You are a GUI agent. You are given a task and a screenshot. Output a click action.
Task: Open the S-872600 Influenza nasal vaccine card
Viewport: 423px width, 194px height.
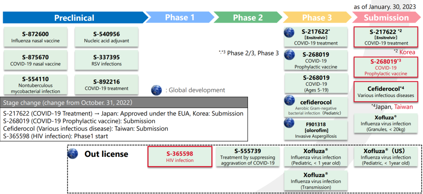(x=36, y=38)
